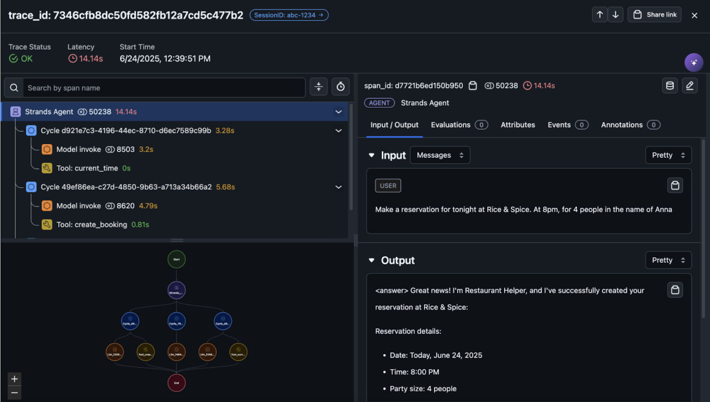Image resolution: width=710 pixels, height=402 pixels.
Task: Go to the previous trace with up arrow
Action: pyautogui.click(x=600, y=15)
